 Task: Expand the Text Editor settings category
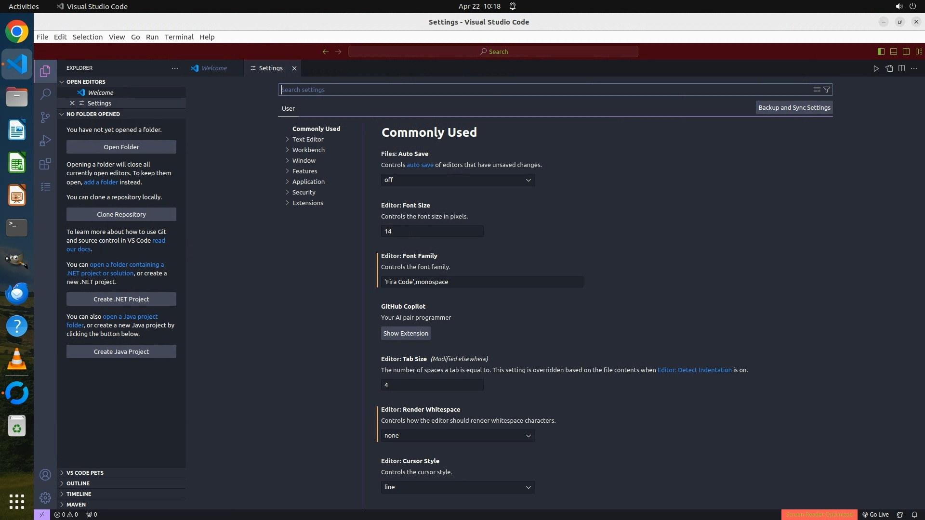point(307,139)
